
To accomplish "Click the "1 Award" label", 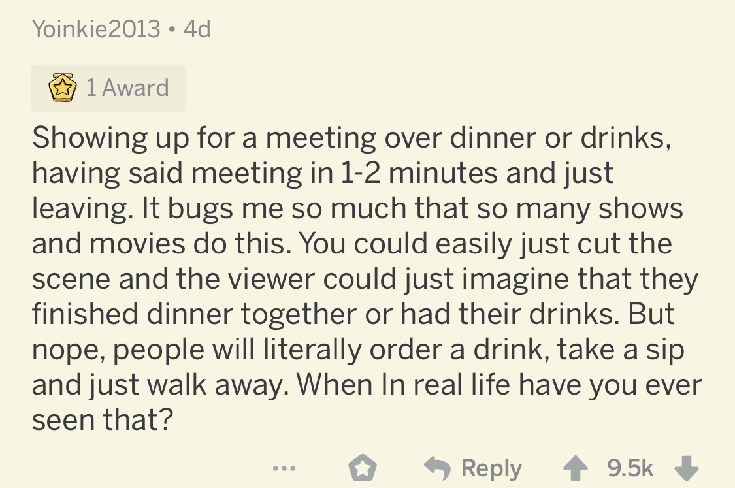I will click(x=127, y=88).
